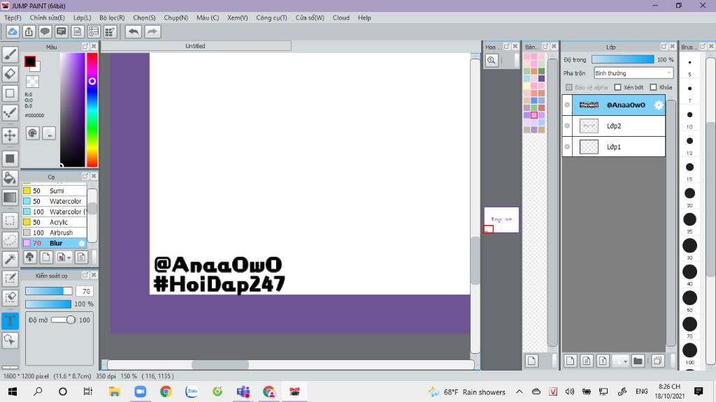Click the add new brush page icon
This screenshot has width=716, height=402.
point(46,257)
